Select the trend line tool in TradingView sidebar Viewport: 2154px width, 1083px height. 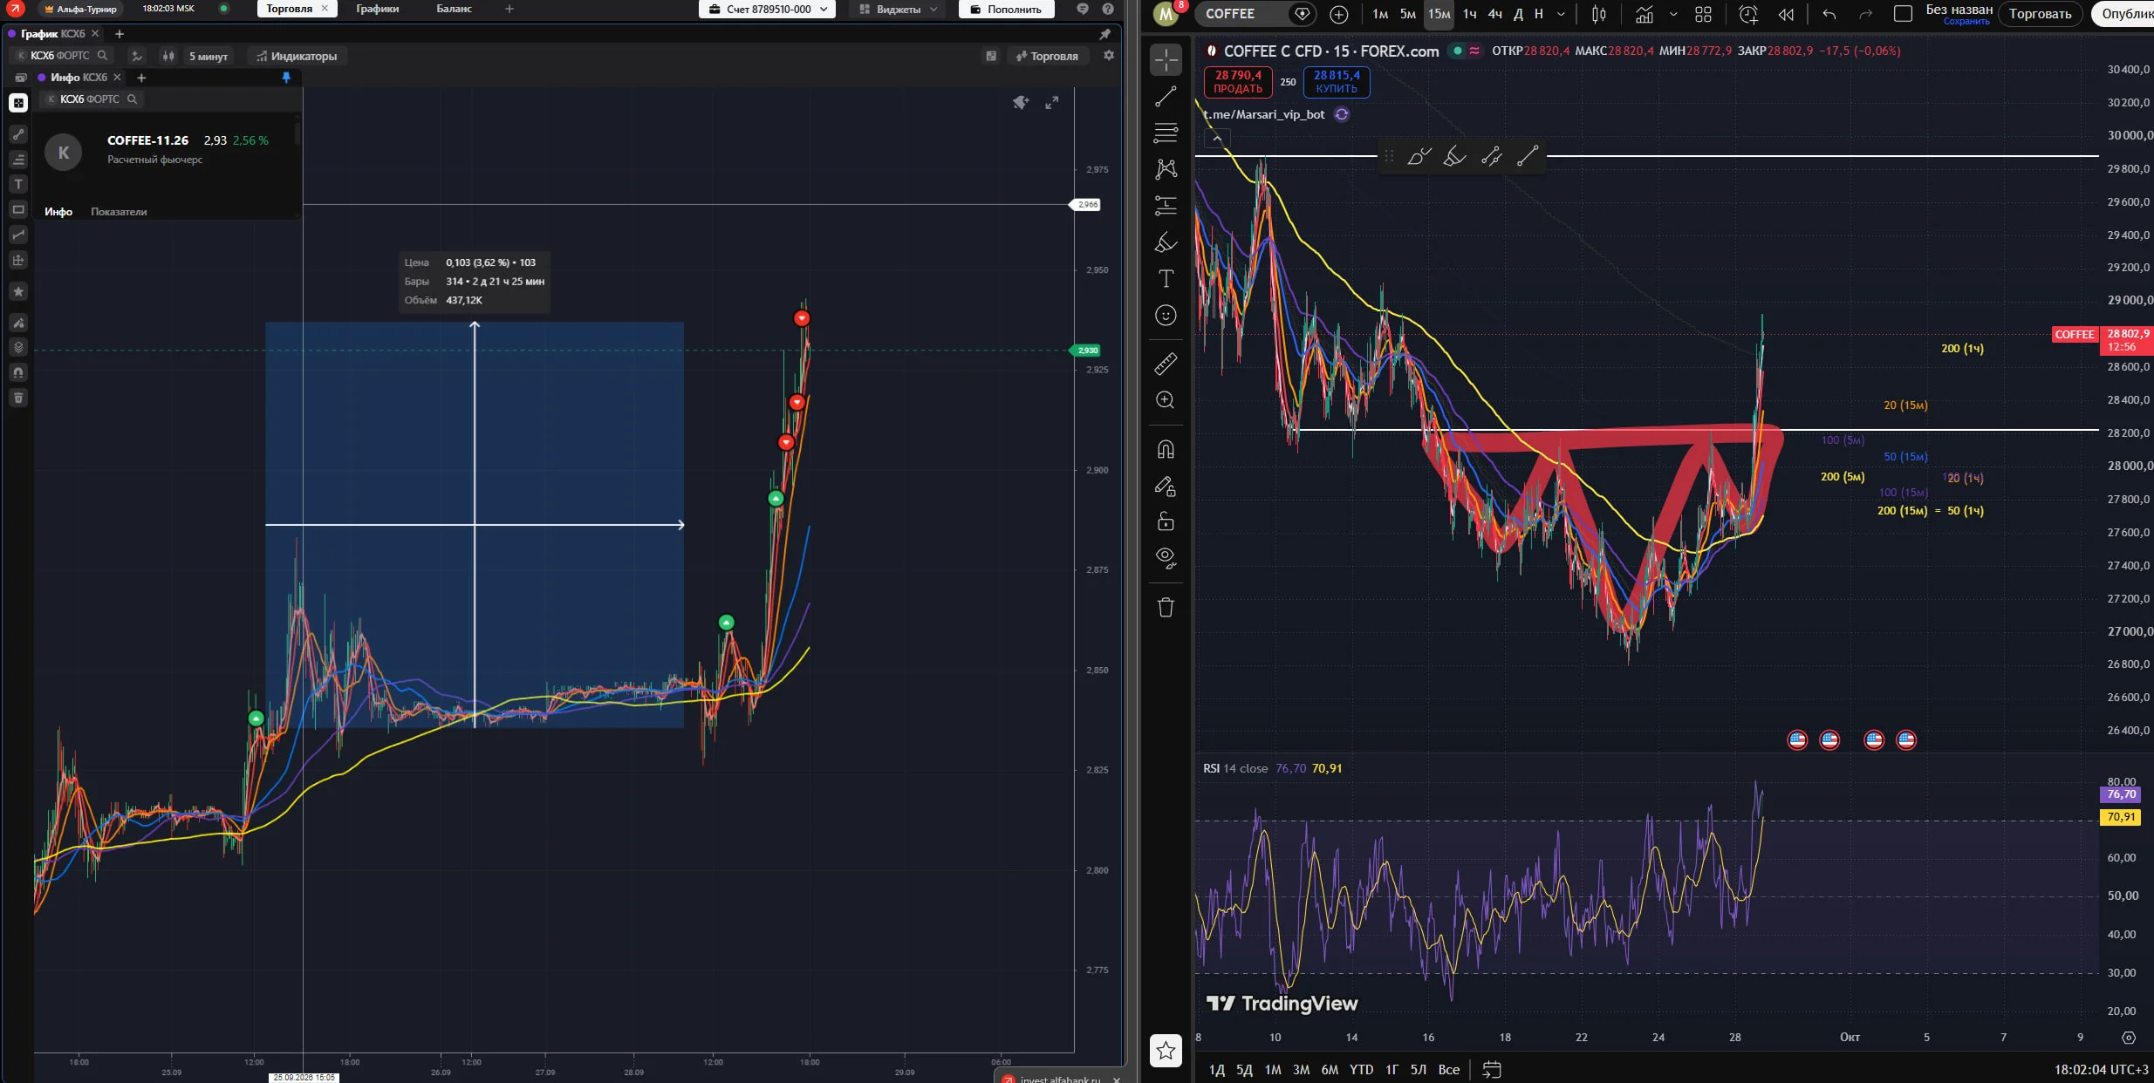click(x=1166, y=97)
